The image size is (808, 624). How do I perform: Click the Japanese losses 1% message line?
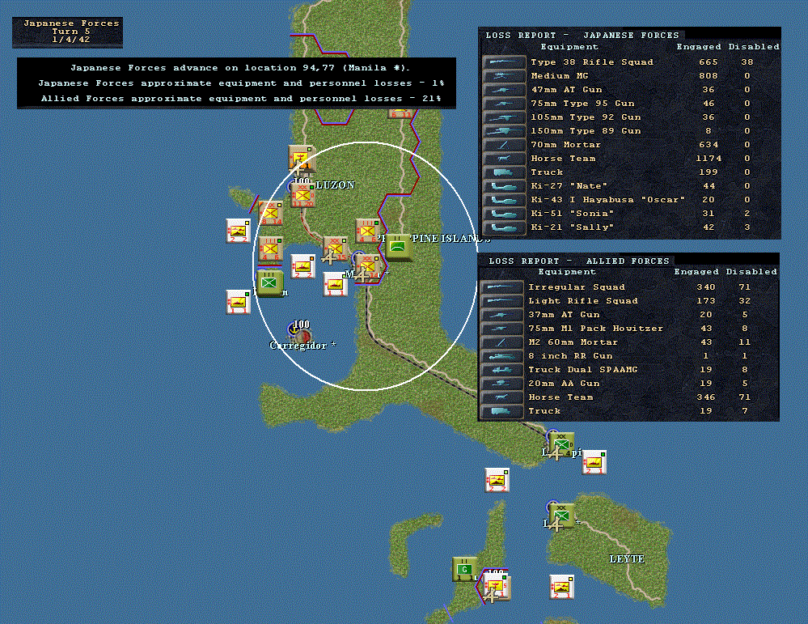click(241, 83)
